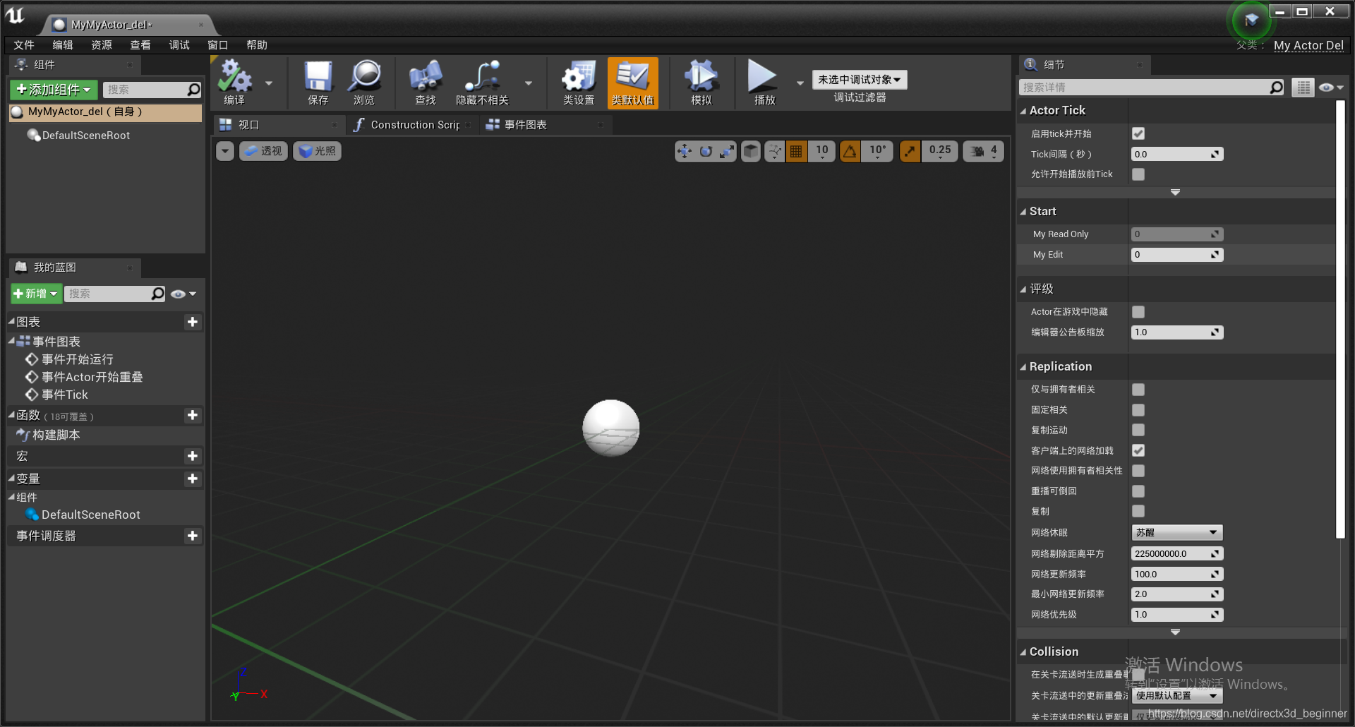Enable 允许开始播放前Tick checkbox
The image size is (1355, 727).
coord(1138,174)
